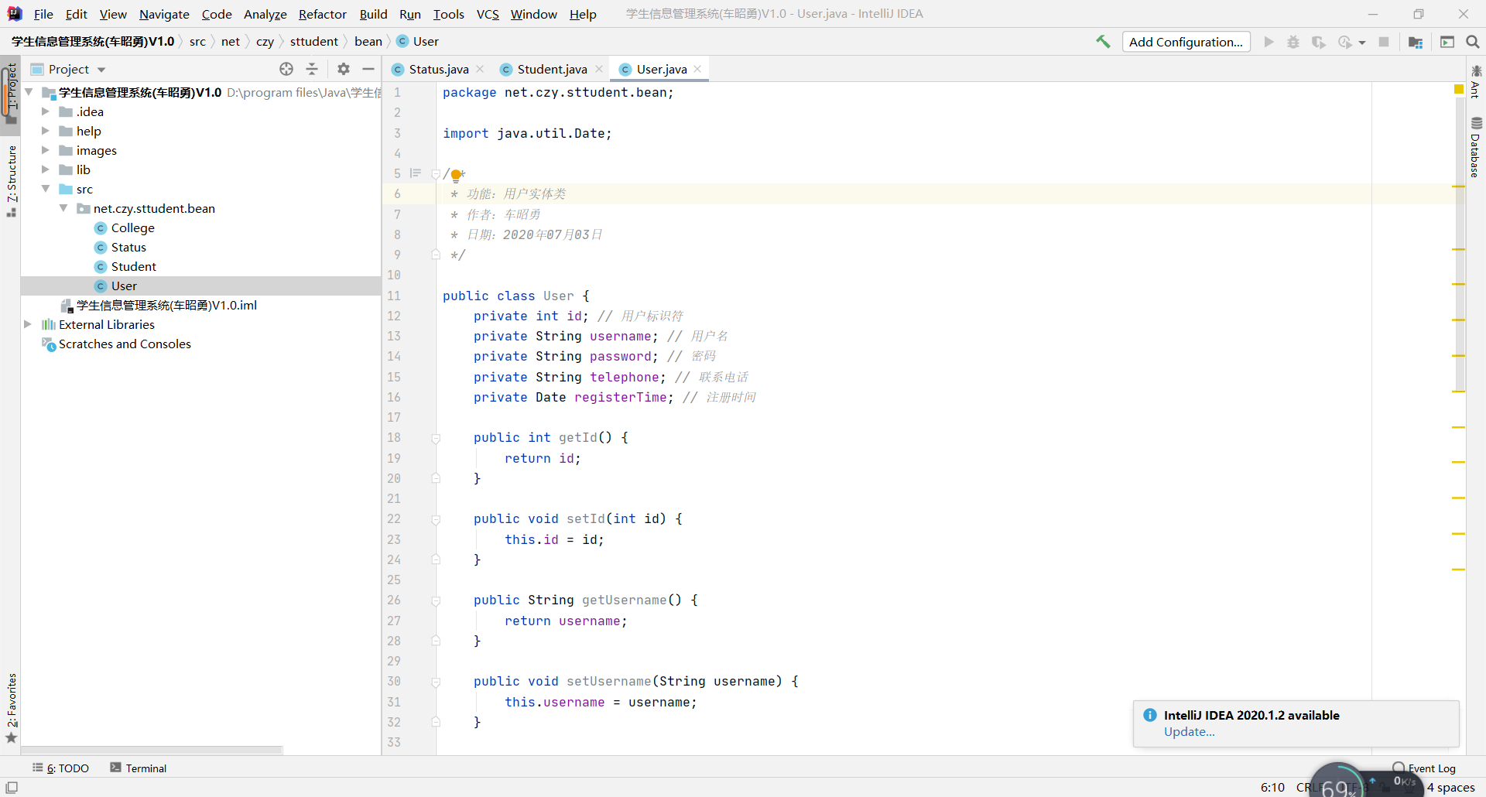Open the Terminal tool window
The height and width of the screenshot is (797, 1486).
tap(139, 768)
